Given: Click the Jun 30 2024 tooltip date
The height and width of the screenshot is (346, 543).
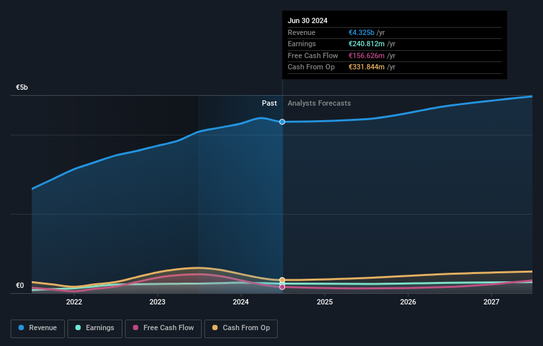Looking at the screenshot, I should click(308, 20).
